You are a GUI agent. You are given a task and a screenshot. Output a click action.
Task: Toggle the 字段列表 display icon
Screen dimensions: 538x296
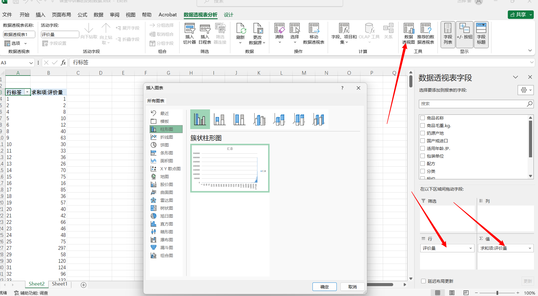click(448, 33)
